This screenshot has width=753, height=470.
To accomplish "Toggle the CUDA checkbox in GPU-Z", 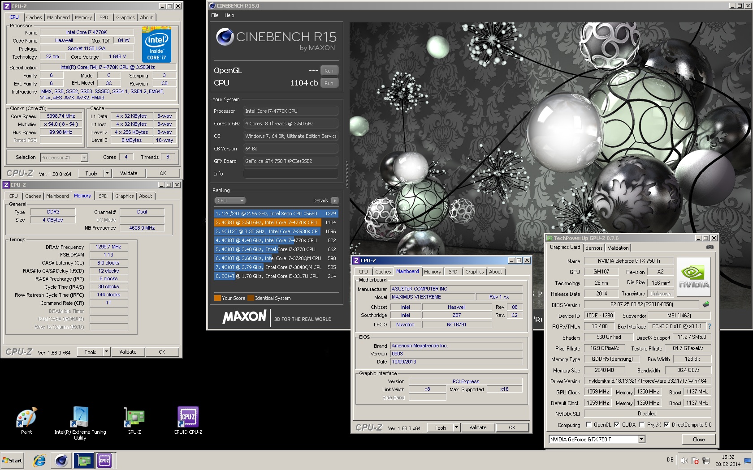I will (617, 425).
